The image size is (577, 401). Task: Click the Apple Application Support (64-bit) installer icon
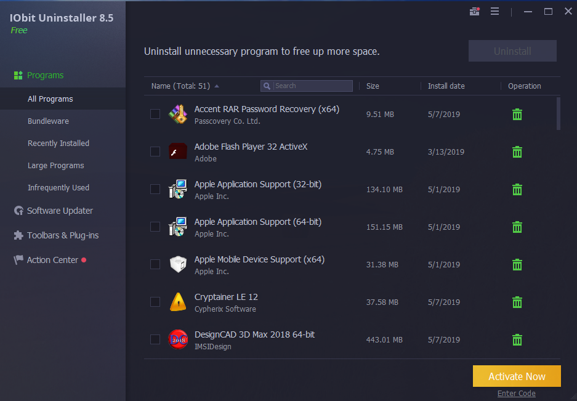178,227
